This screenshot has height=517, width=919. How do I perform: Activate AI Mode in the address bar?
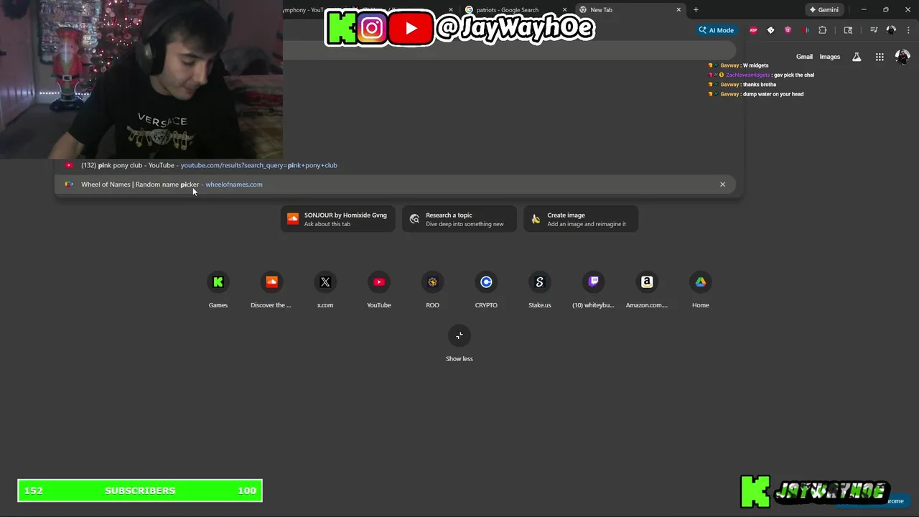[x=717, y=30]
